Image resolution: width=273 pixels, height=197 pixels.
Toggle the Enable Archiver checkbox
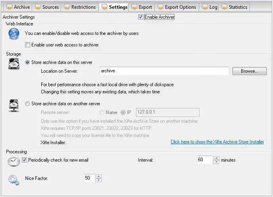click(x=140, y=17)
